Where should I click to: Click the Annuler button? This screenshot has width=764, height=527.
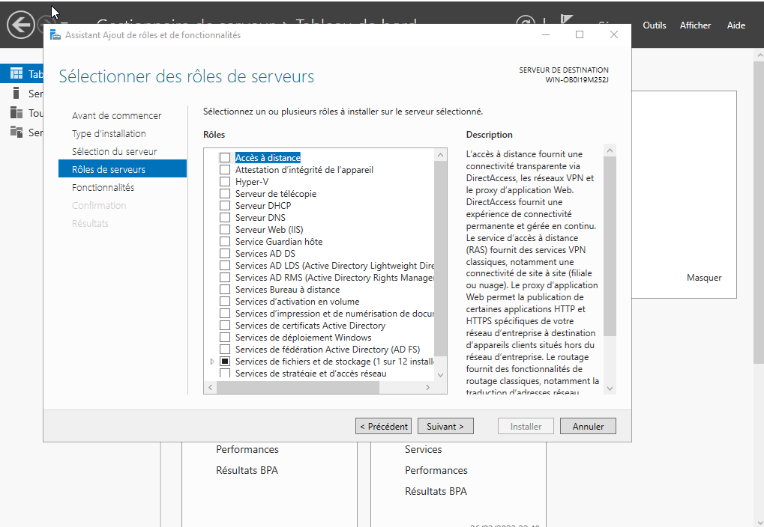tap(588, 426)
